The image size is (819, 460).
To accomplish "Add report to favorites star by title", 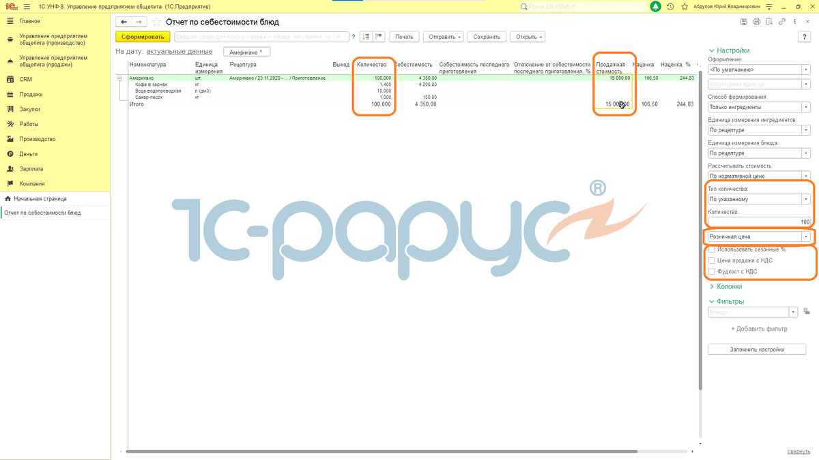I will [x=156, y=22].
